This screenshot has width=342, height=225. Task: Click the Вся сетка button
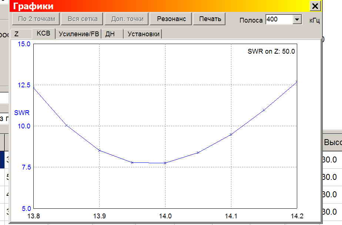click(x=83, y=19)
